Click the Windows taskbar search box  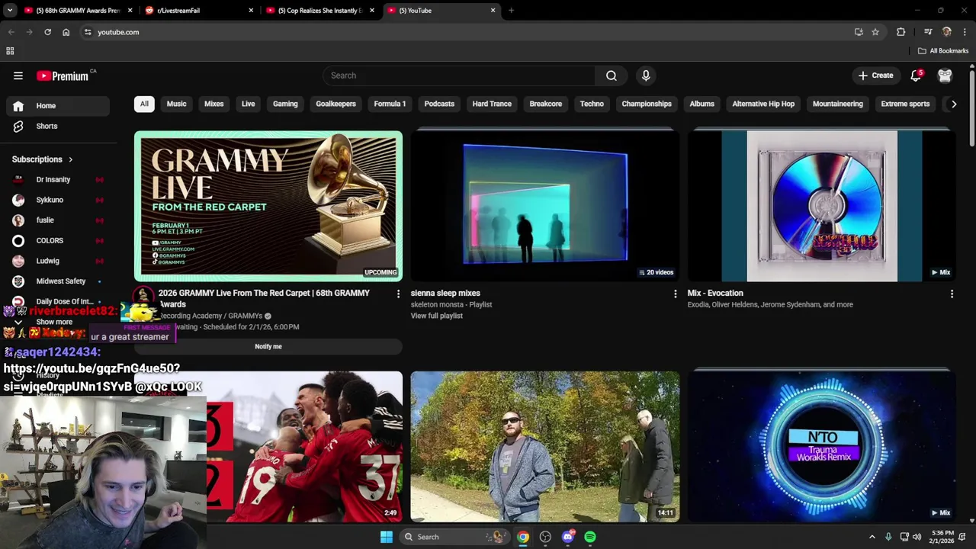(455, 537)
